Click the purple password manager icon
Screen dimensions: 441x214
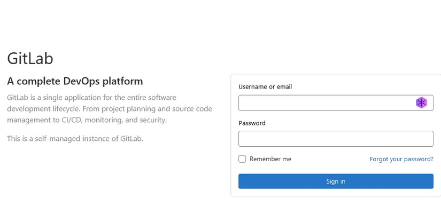[x=422, y=103]
